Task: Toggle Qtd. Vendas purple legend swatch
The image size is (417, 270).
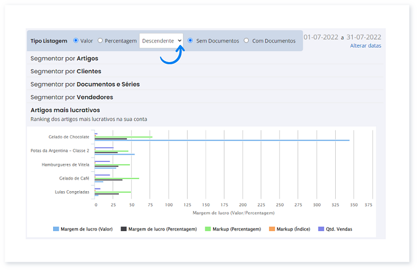Action: pyautogui.click(x=321, y=229)
